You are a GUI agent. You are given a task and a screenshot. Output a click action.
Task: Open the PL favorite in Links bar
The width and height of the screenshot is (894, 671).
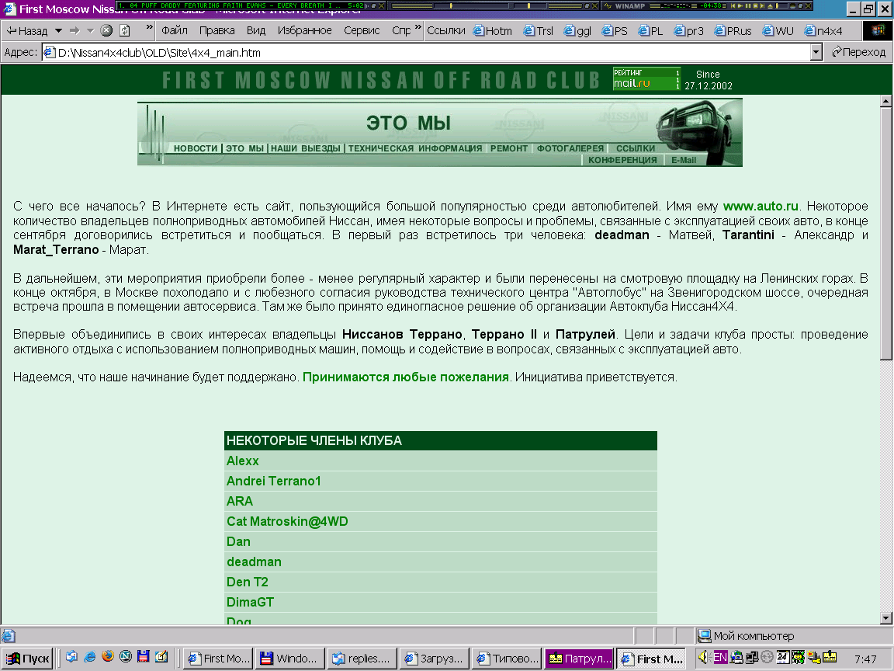(x=650, y=31)
